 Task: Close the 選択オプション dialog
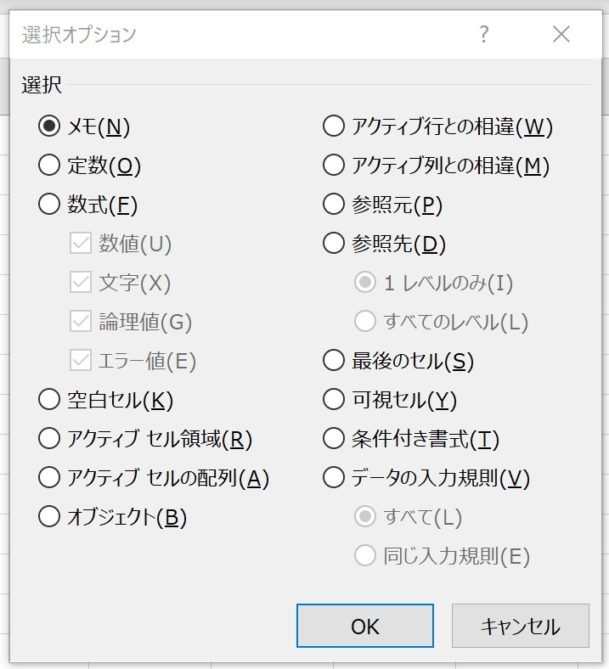(561, 34)
